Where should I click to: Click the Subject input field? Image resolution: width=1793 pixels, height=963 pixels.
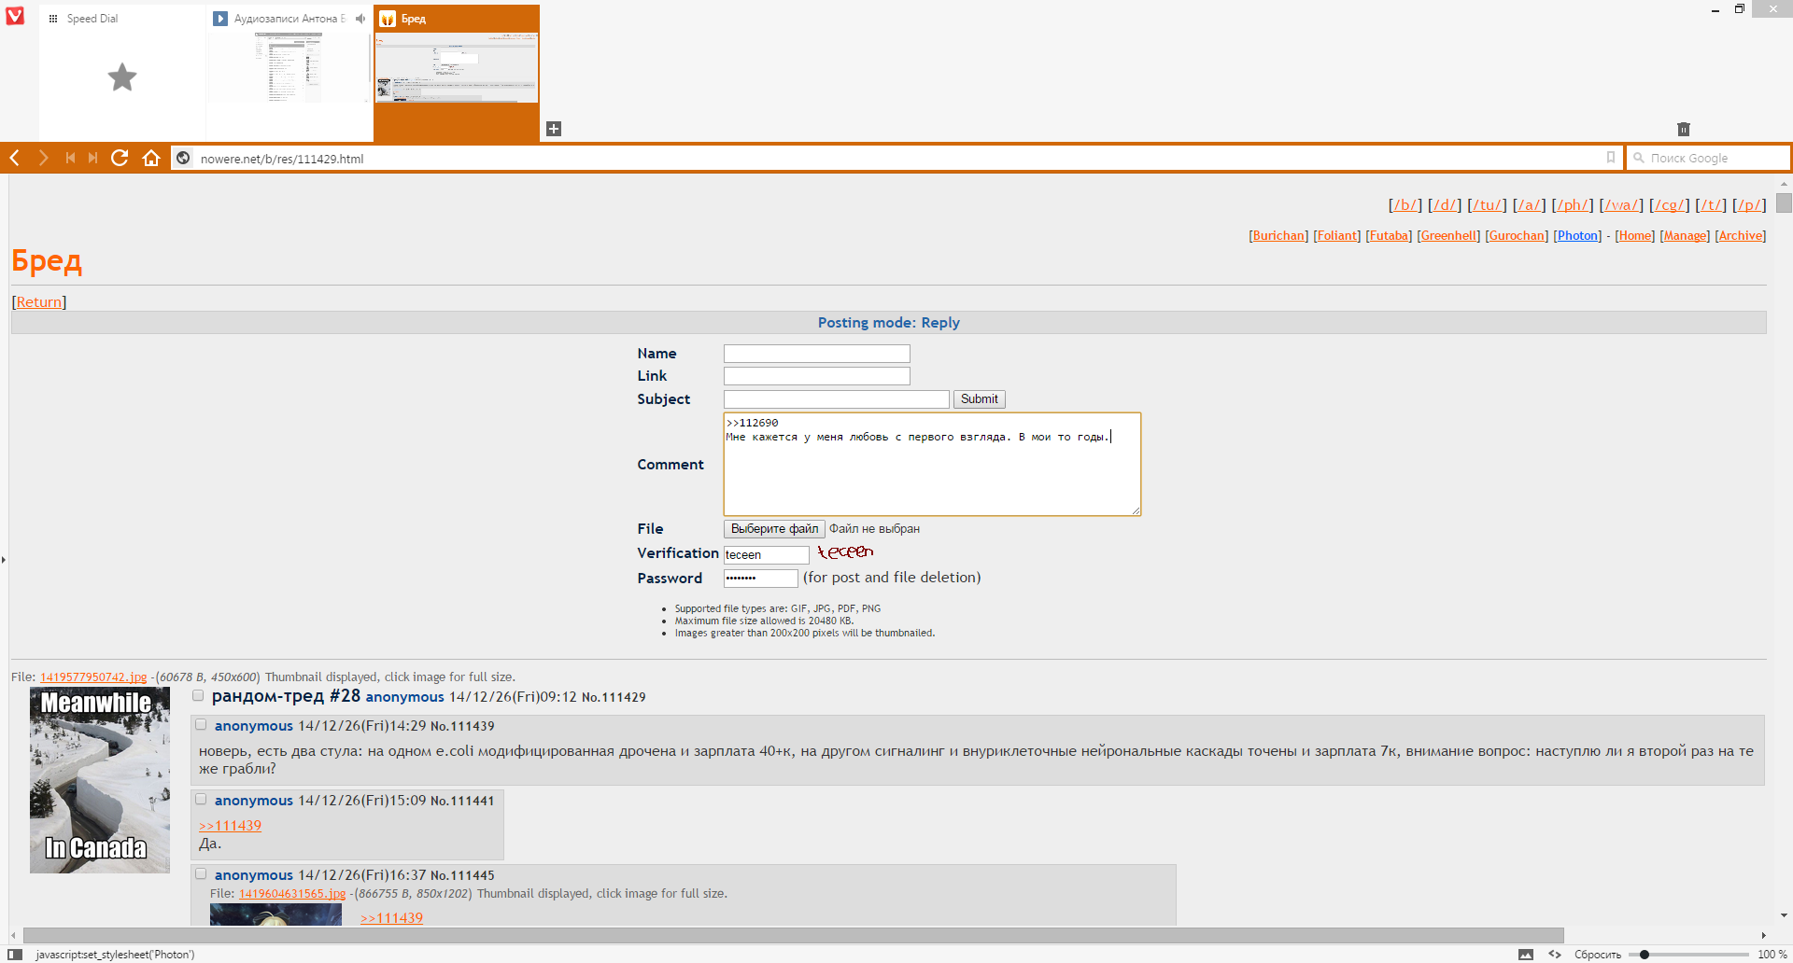click(x=837, y=399)
